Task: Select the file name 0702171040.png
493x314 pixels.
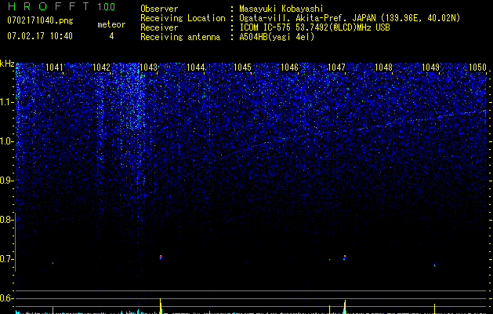Action: (40, 20)
